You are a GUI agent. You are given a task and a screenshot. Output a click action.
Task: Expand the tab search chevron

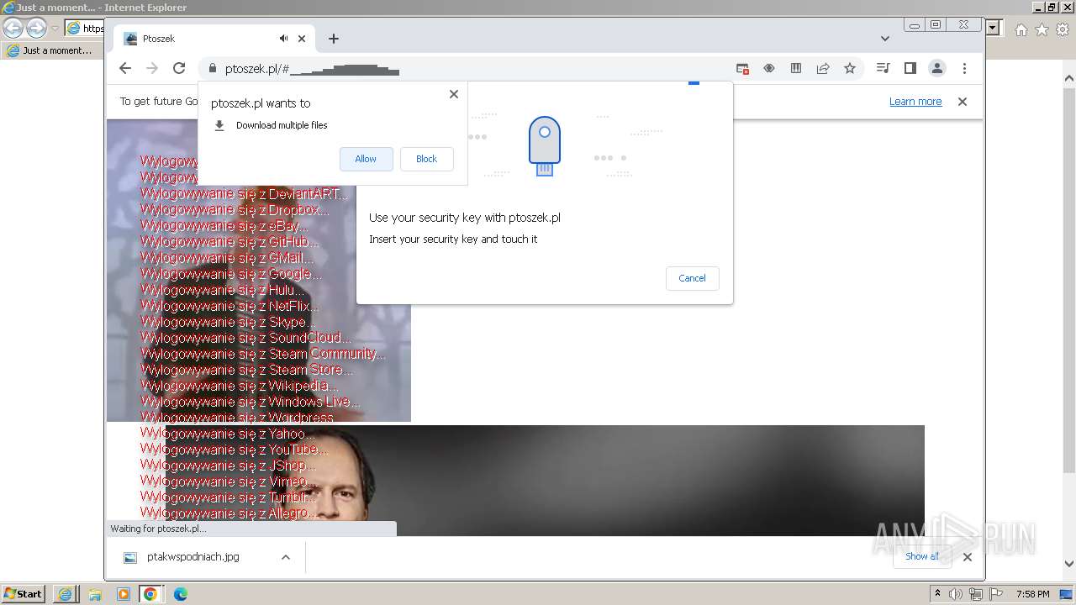pyautogui.click(x=885, y=39)
